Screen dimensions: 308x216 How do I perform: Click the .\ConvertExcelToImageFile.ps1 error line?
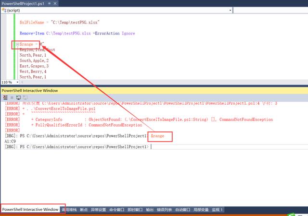pos(50,108)
